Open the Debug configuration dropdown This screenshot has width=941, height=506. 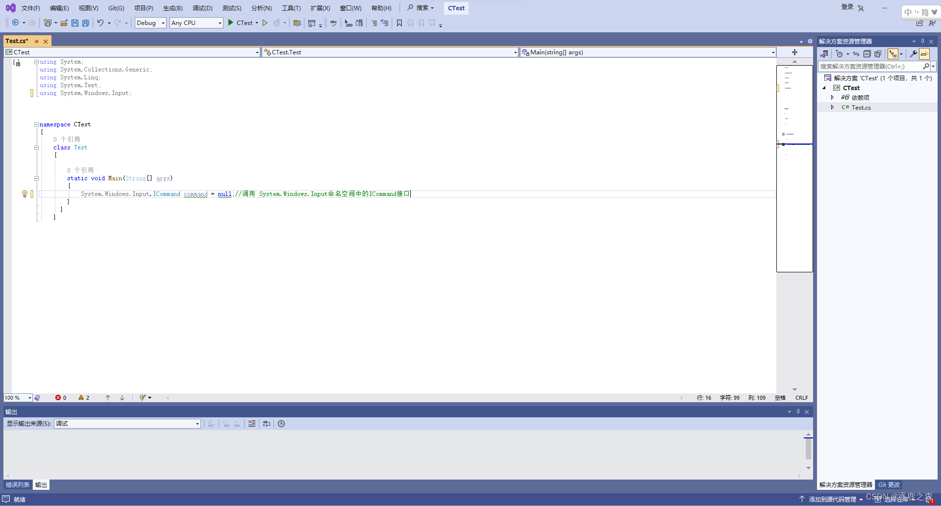(151, 23)
